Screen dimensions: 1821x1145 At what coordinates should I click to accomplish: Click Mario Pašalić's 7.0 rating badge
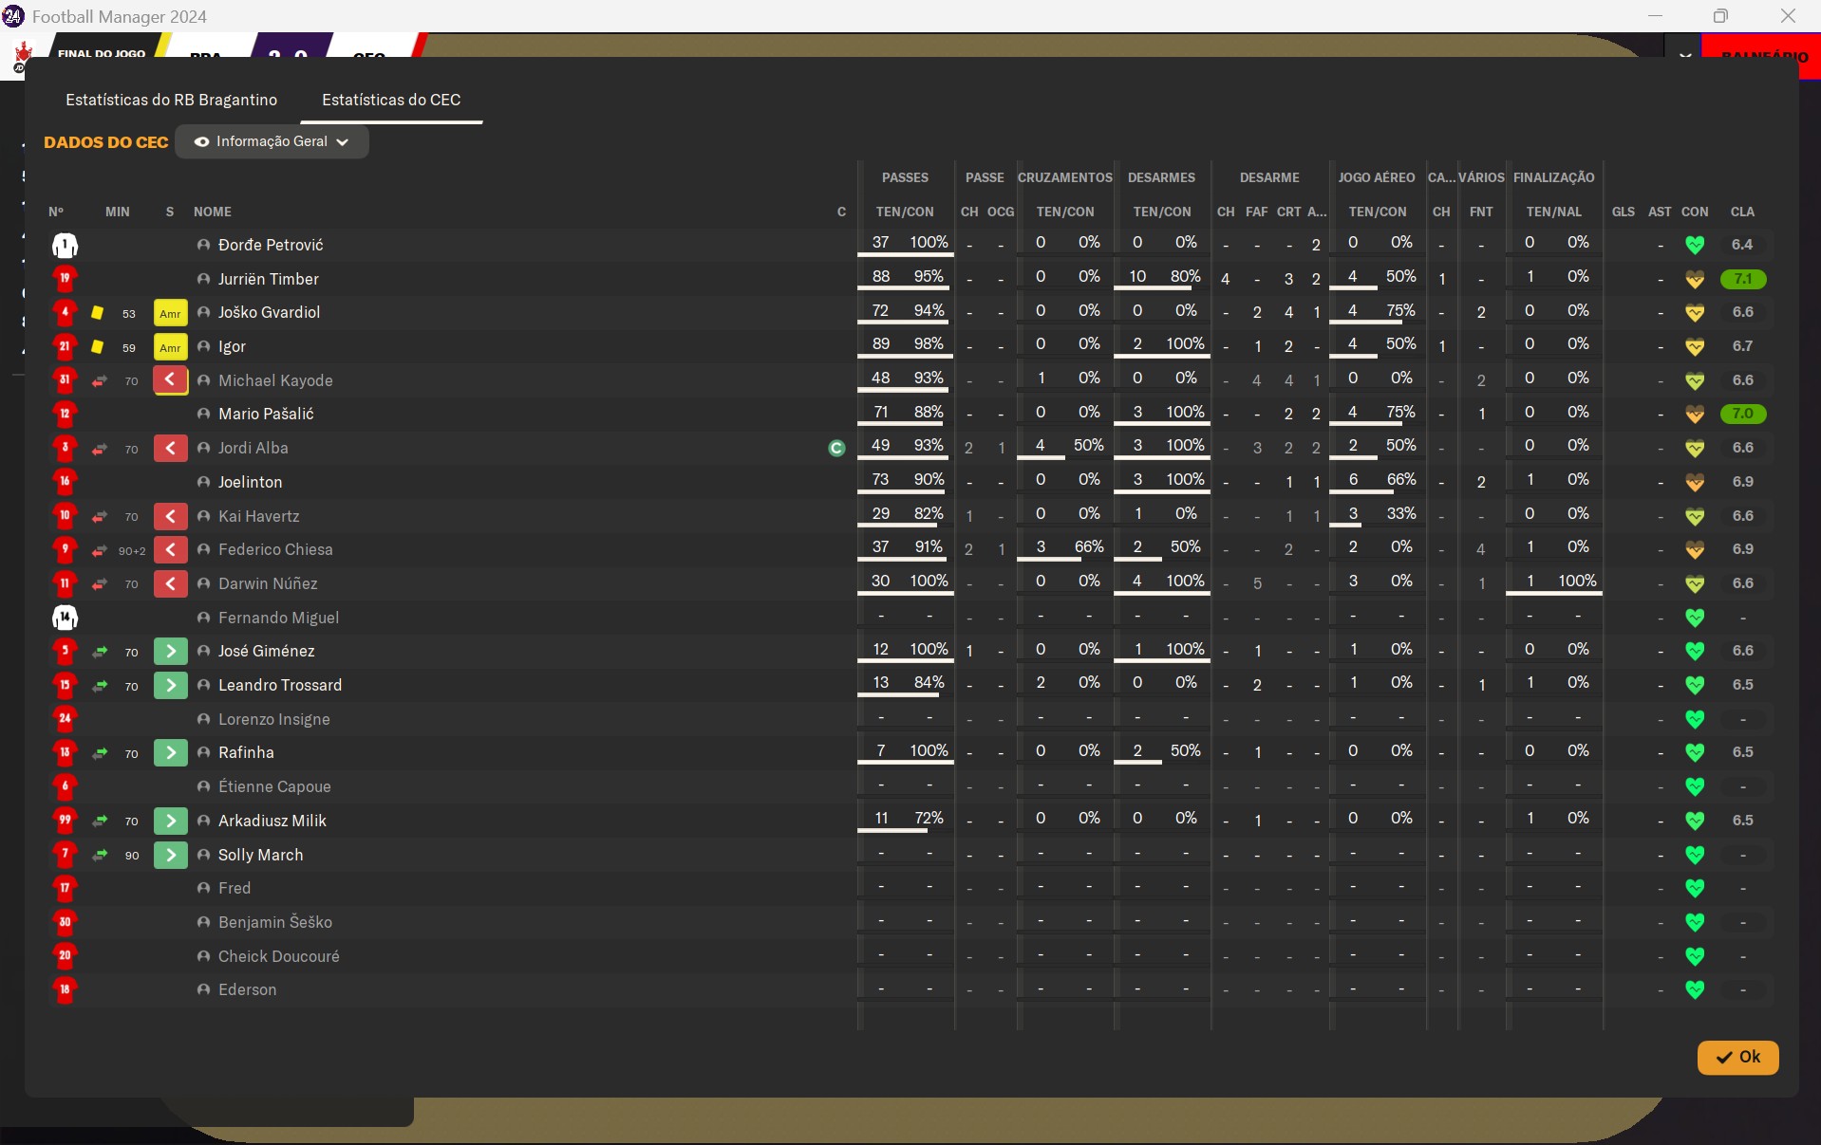point(1743,414)
